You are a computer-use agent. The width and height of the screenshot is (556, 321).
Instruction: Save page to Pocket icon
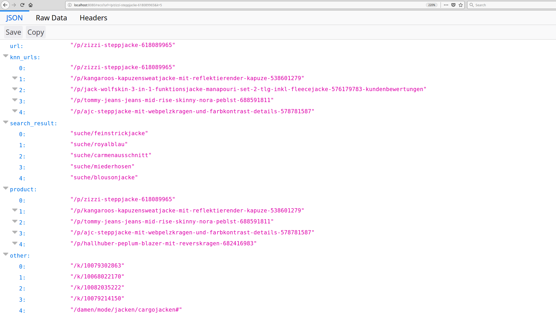[453, 5]
